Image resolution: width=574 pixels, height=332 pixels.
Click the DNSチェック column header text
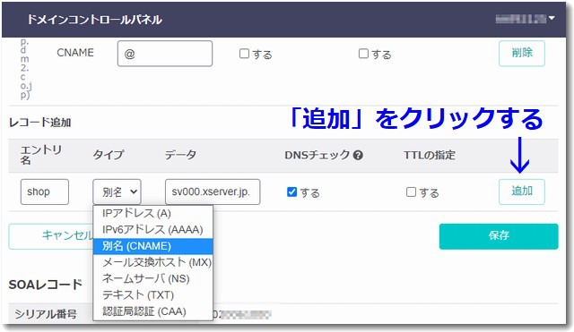point(317,155)
